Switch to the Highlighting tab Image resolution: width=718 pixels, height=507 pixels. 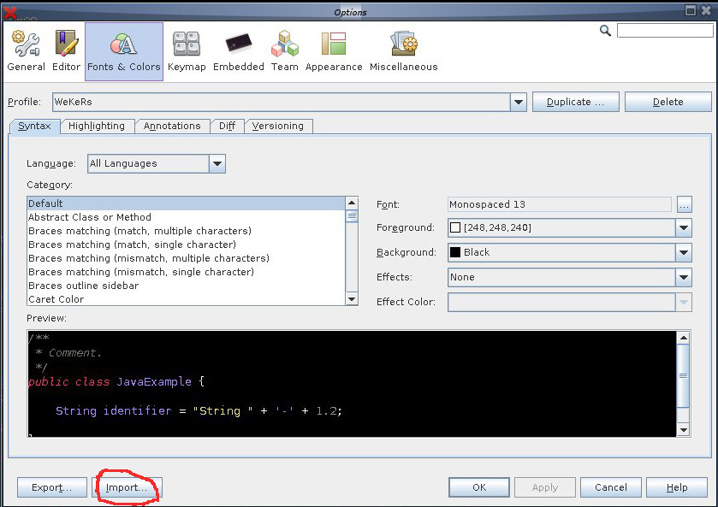97,126
